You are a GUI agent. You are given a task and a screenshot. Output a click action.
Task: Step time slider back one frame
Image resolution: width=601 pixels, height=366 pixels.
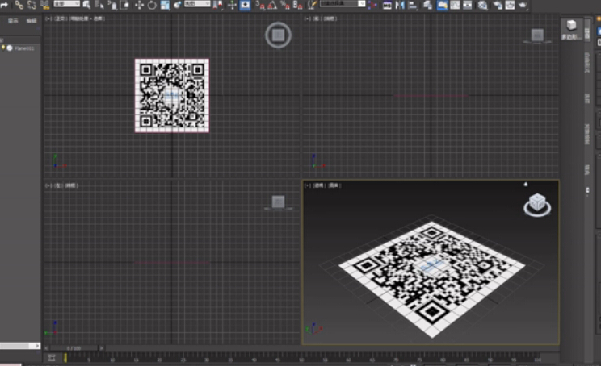46,348
